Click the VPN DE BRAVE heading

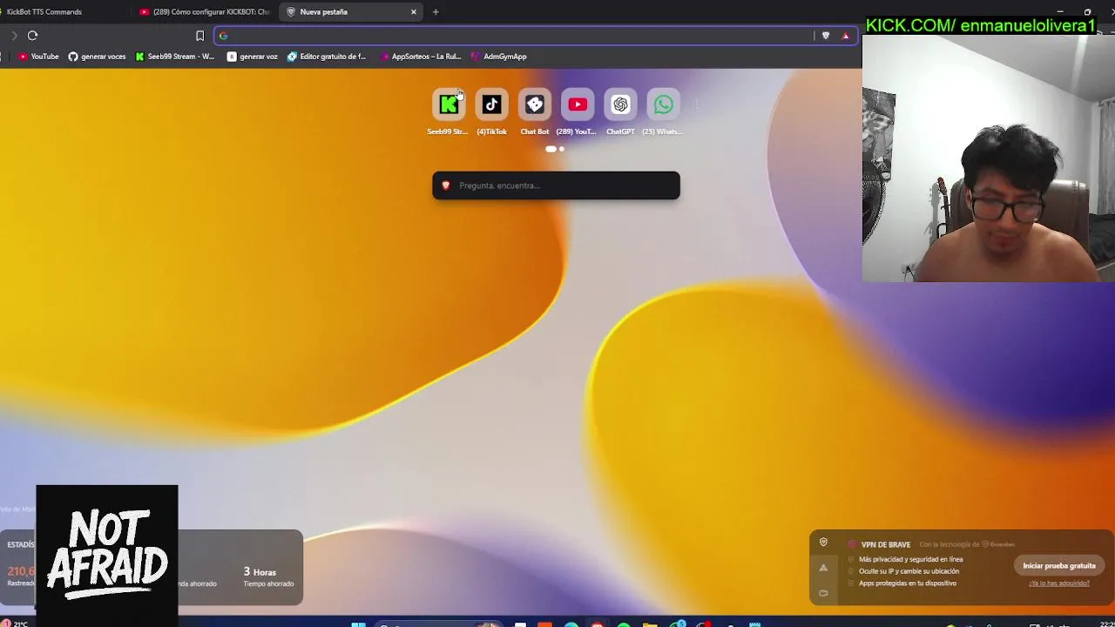(x=886, y=544)
